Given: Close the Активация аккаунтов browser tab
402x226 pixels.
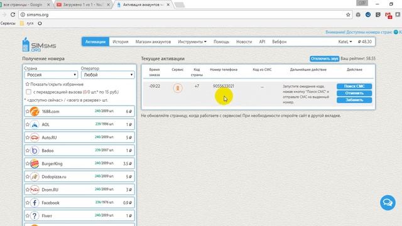Looking at the screenshot, I should tap(168, 4).
